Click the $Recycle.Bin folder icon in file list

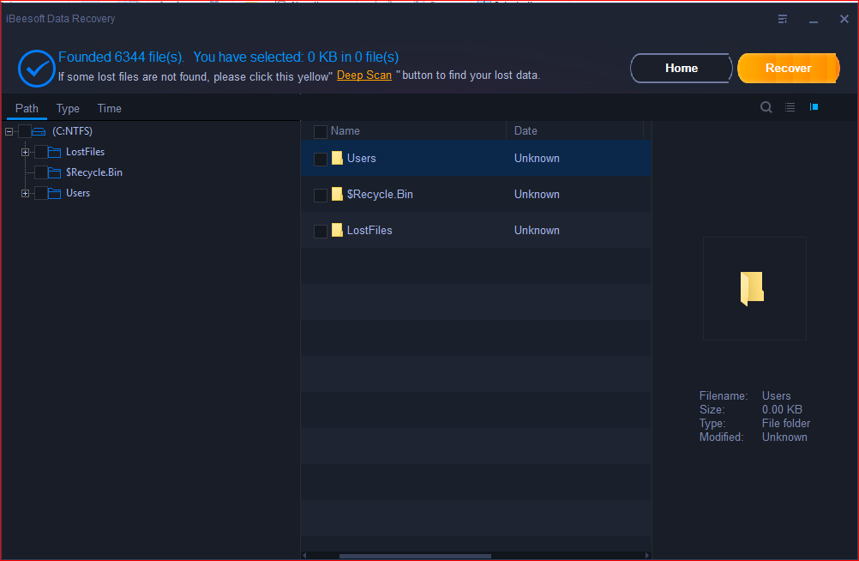coord(338,194)
